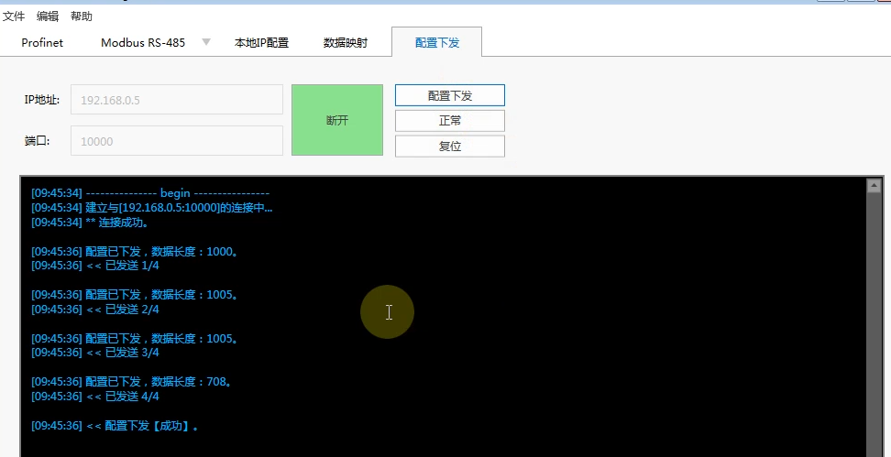This screenshot has width=891, height=457.
Task: Click the 已发送 3/4 log line
Action: 95,353
